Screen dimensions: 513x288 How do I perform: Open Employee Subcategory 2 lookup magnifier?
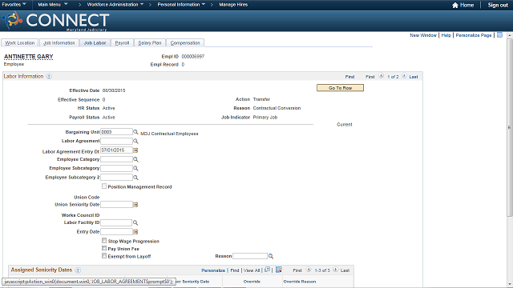coord(135,178)
